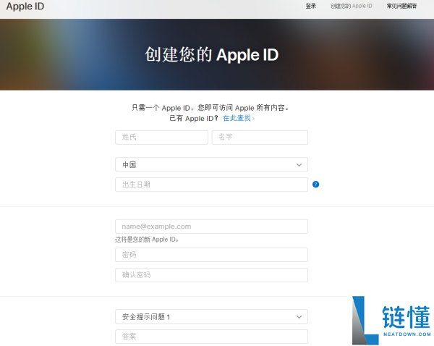The image size is (434, 346).
Task: Click the name@example.com email field
Action: (x=211, y=227)
